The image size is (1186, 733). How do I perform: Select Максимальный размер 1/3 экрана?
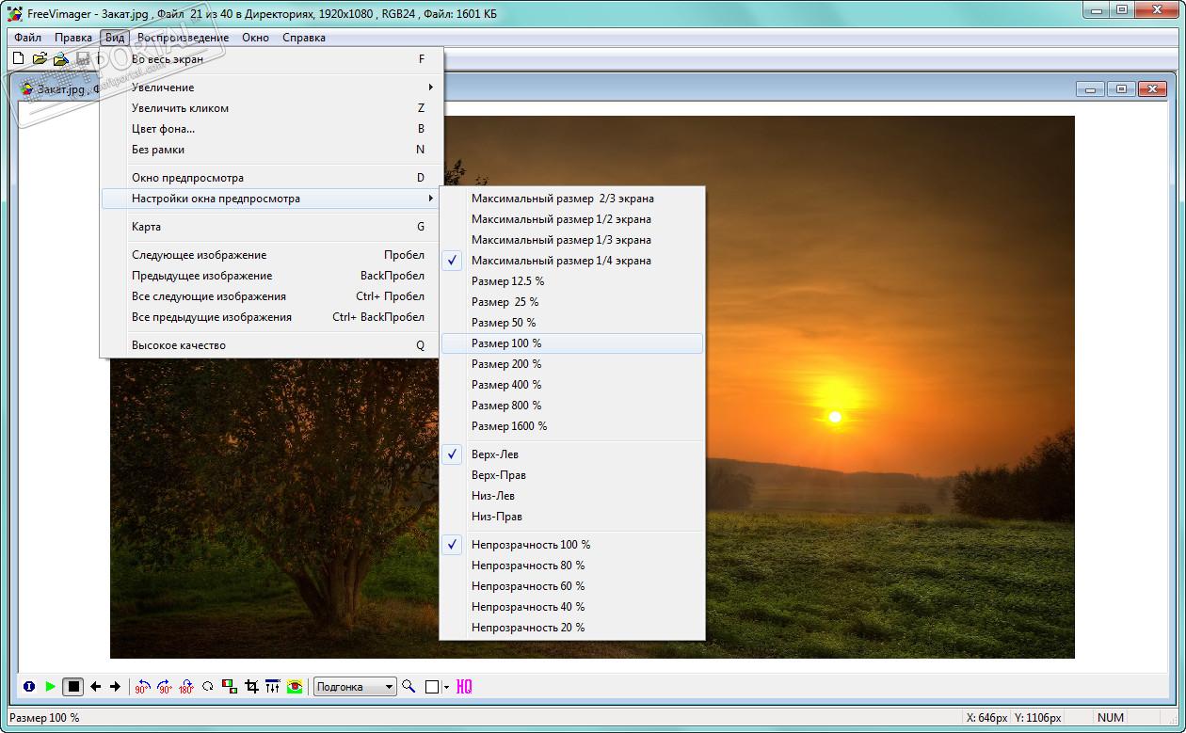(572, 240)
